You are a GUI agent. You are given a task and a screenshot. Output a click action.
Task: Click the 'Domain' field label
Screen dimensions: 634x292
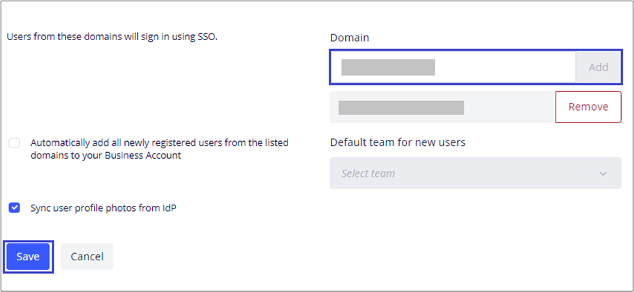click(x=349, y=38)
